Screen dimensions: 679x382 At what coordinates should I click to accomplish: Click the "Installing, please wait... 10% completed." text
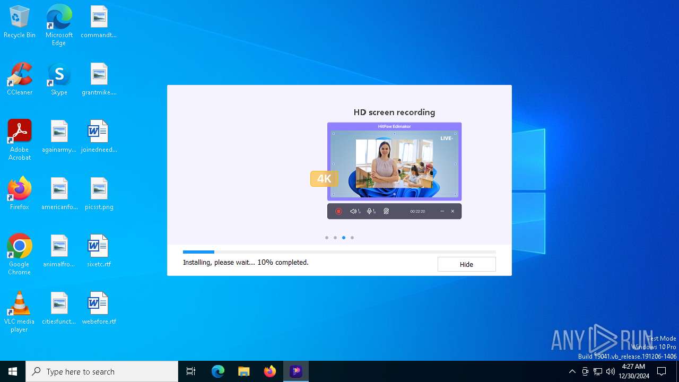tap(246, 262)
